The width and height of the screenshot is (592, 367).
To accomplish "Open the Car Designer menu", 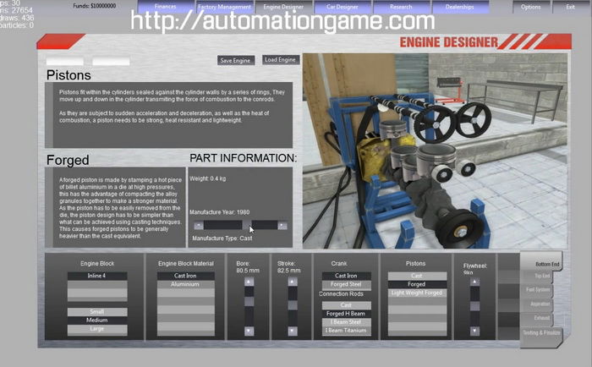I will coord(343,7).
